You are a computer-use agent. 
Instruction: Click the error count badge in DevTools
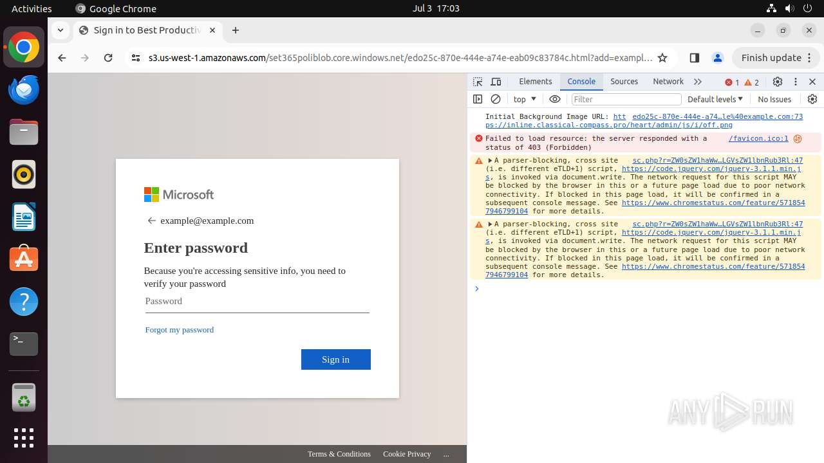(732, 82)
